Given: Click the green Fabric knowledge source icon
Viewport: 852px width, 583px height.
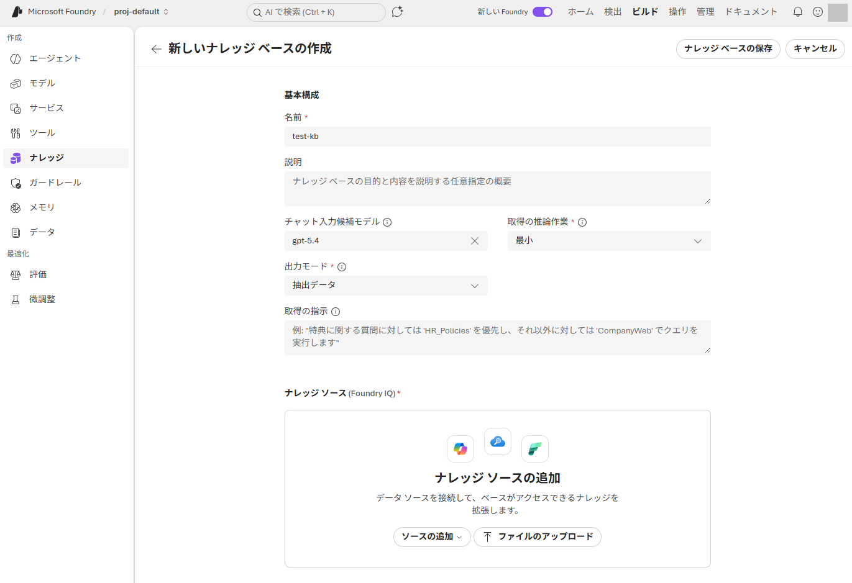Looking at the screenshot, I should 535,449.
